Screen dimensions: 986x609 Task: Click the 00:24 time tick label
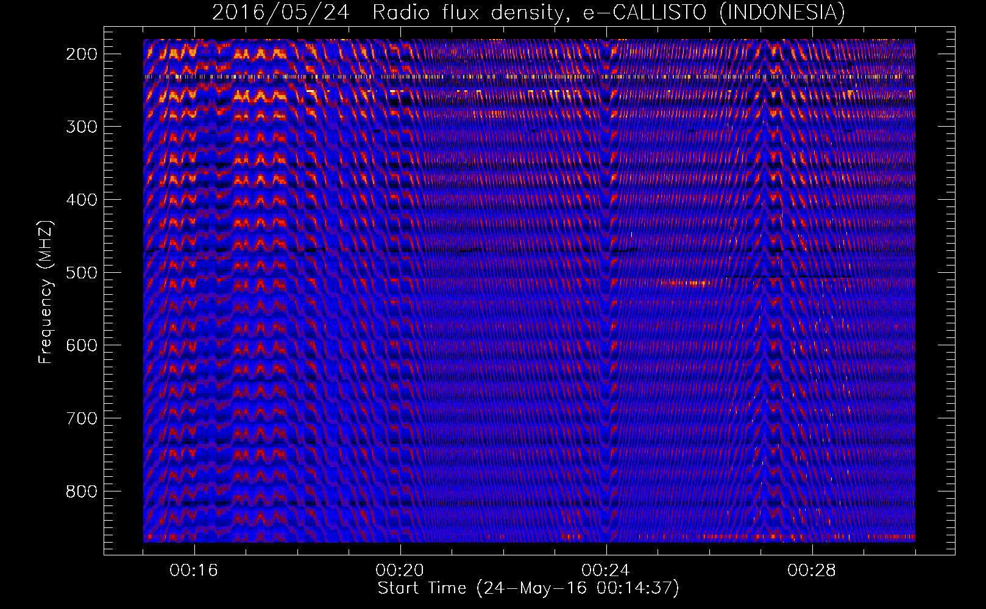tap(606, 570)
